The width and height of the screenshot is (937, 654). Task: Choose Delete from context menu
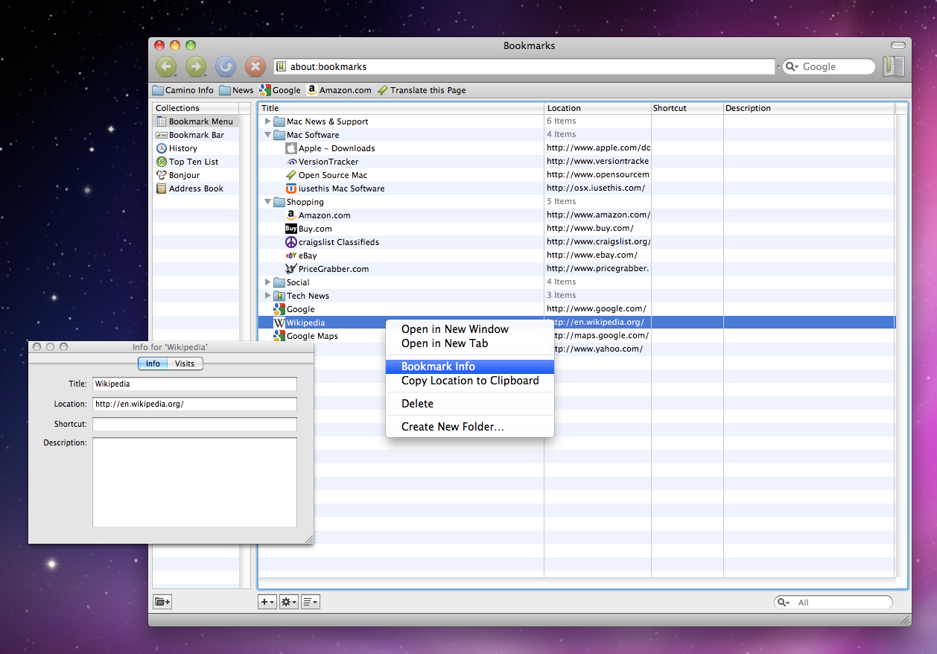click(470, 404)
